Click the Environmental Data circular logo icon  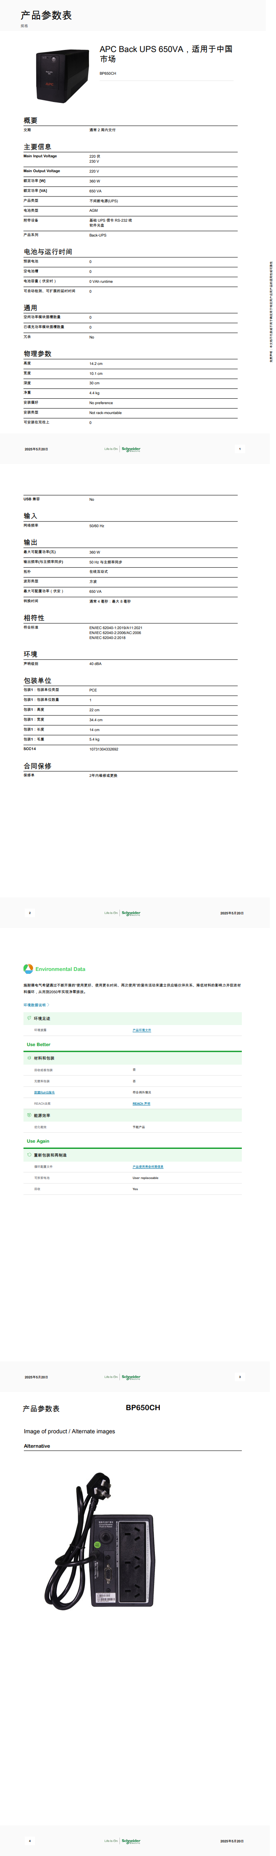pyautogui.click(x=28, y=969)
